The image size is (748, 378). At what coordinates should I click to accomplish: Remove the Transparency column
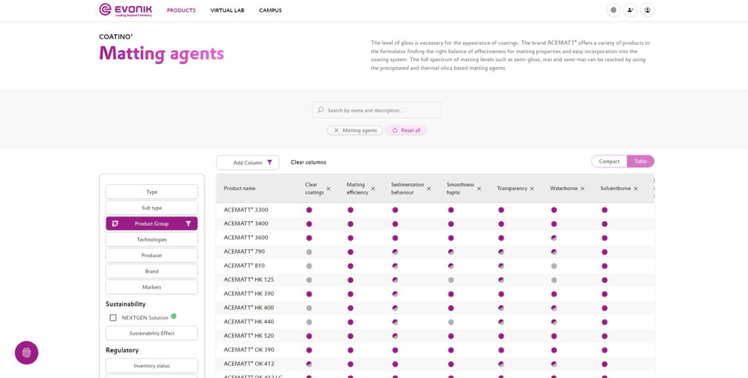click(532, 189)
